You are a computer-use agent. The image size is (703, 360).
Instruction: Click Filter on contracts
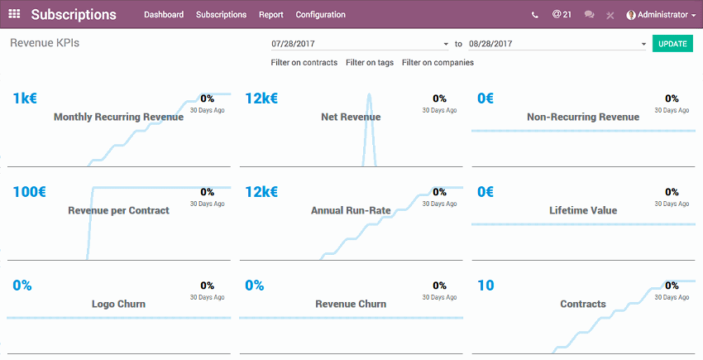click(304, 63)
